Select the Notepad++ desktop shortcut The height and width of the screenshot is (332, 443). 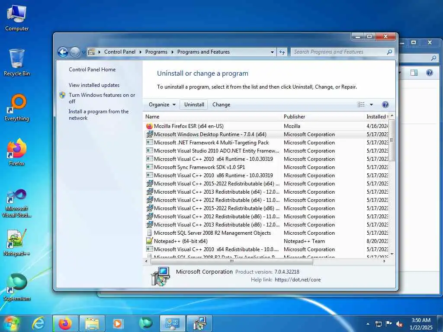[17, 242]
